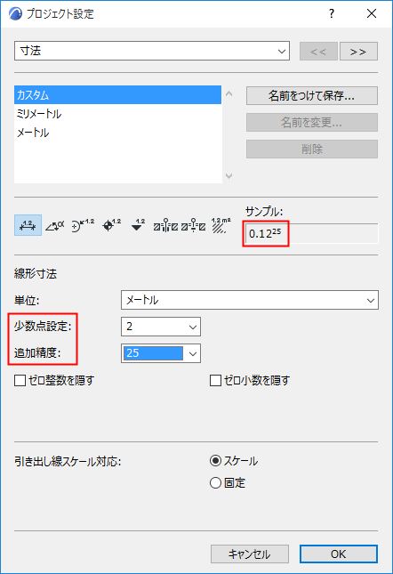Click 名前をつけて保存 button
393x574 pixels.
coord(312,95)
